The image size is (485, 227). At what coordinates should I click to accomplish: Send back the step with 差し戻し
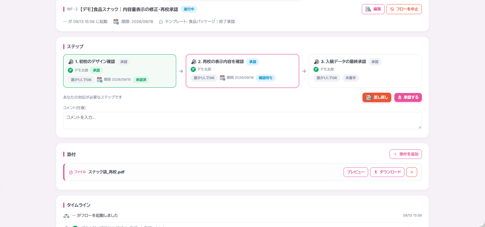[377, 97]
